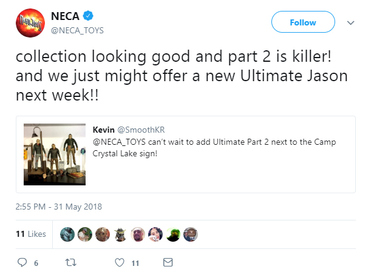Open the quoted tweet's figure collection photo
This screenshot has height=275, width=374.
coord(55,154)
